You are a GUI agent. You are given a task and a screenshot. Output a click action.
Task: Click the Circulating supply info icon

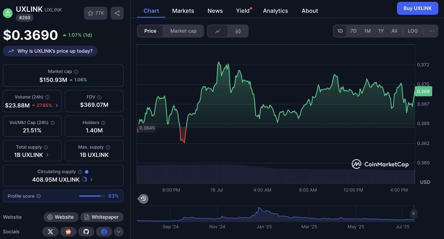click(80, 172)
